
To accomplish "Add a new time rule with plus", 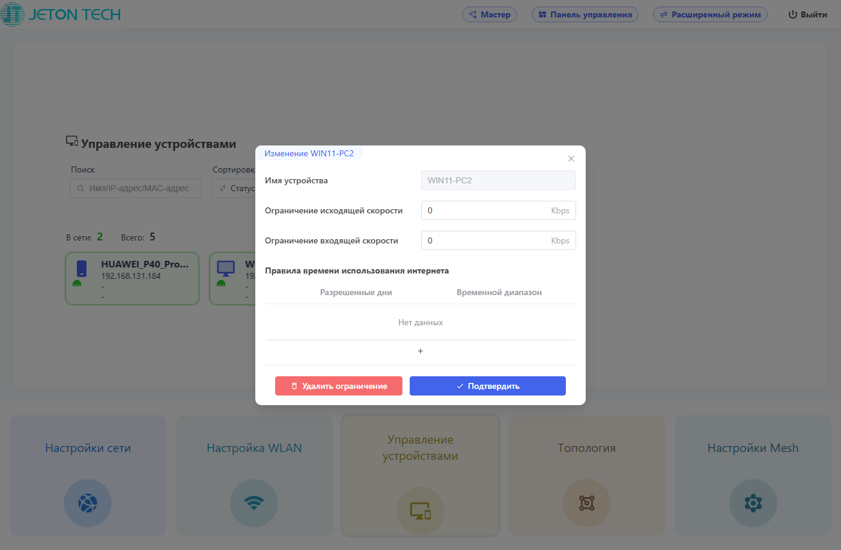I will (x=421, y=351).
